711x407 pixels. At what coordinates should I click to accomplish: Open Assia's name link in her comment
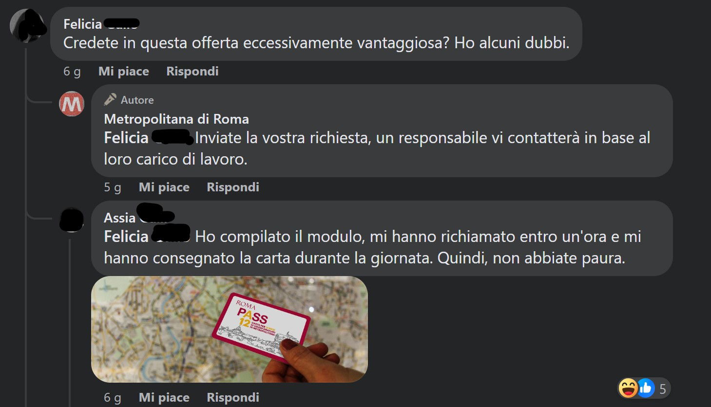click(x=139, y=217)
